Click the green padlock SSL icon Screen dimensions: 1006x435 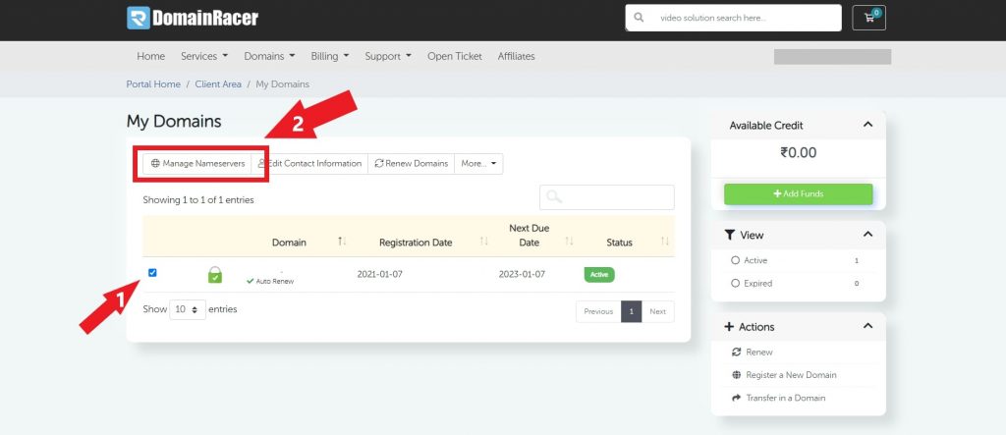[215, 275]
